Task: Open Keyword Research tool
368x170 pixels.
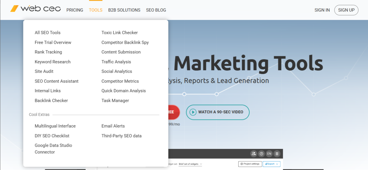Action: pyautogui.click(x=53, y=62)
